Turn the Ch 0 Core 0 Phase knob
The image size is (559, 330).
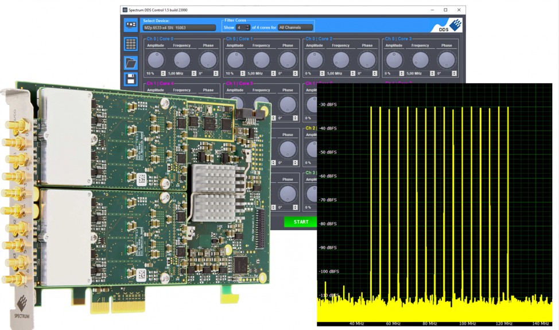point(208,60)
